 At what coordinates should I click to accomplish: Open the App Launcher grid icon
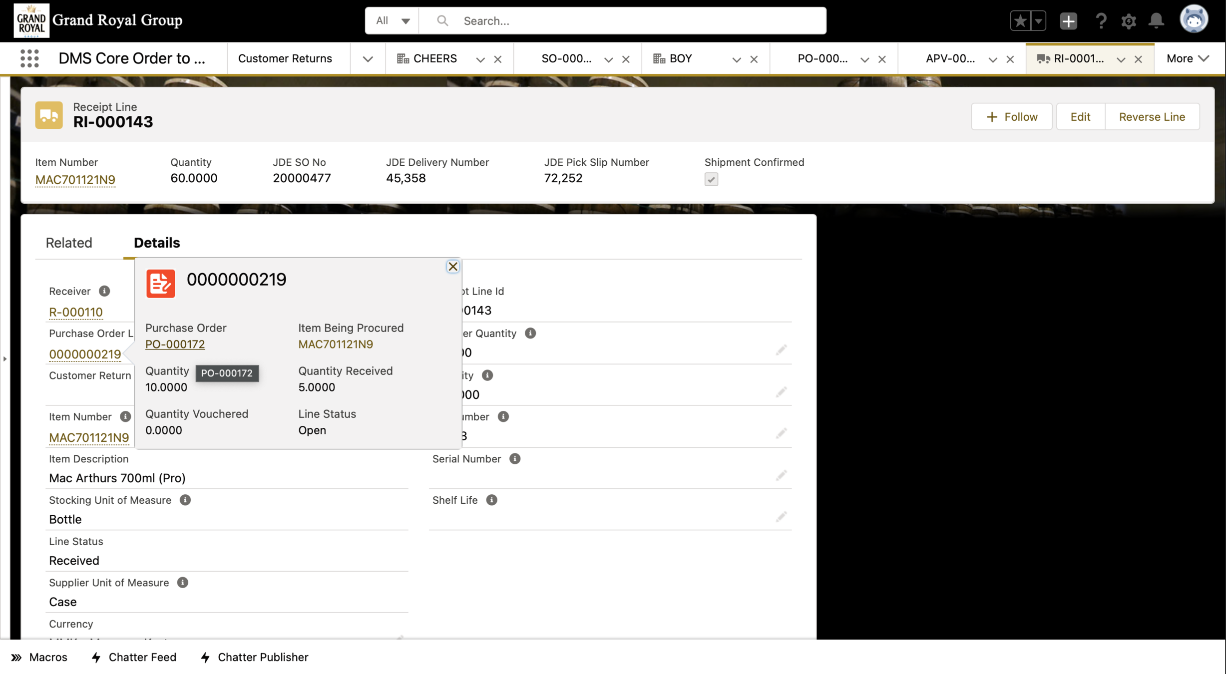29,58
